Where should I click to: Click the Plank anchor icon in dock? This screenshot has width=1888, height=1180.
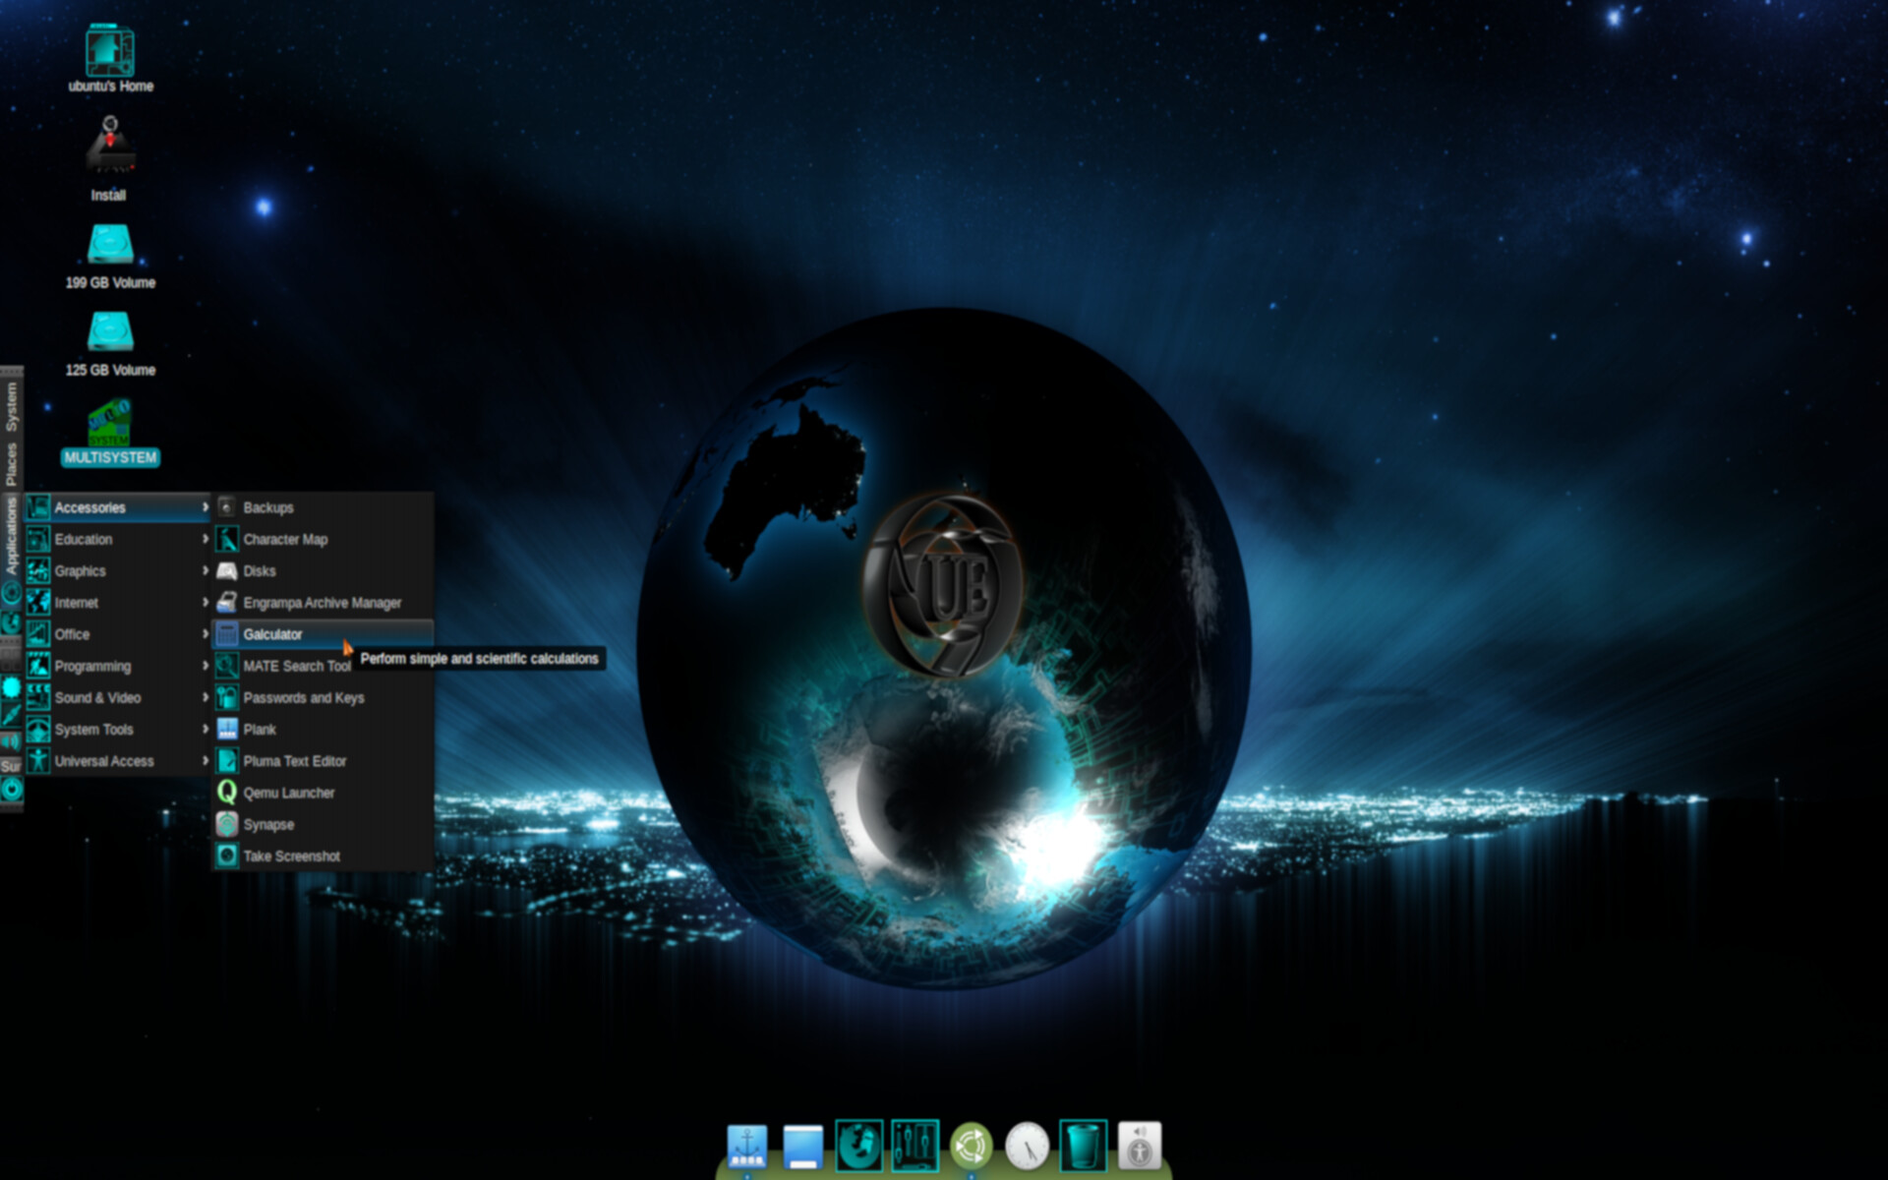[x=746, y=1146]
